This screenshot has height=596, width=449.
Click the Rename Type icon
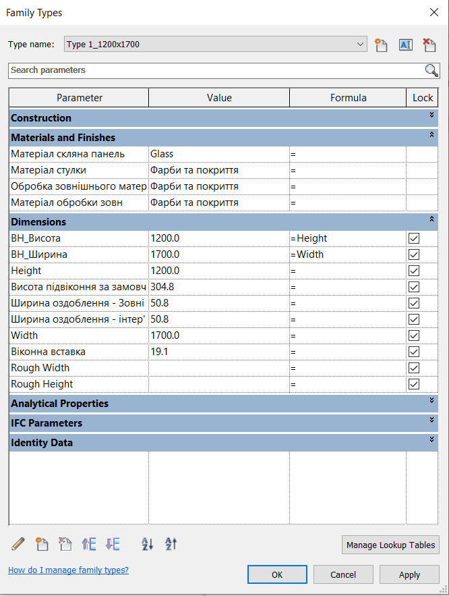pos(405,45)
